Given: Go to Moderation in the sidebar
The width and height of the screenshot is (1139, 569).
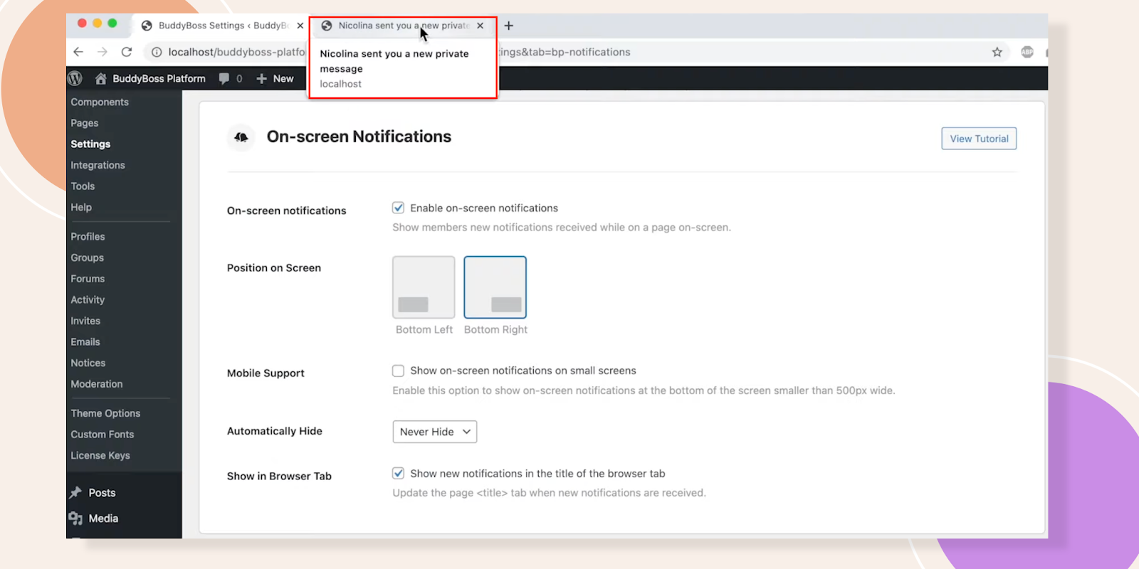Looking at the screenshot, I should [97, 384].
